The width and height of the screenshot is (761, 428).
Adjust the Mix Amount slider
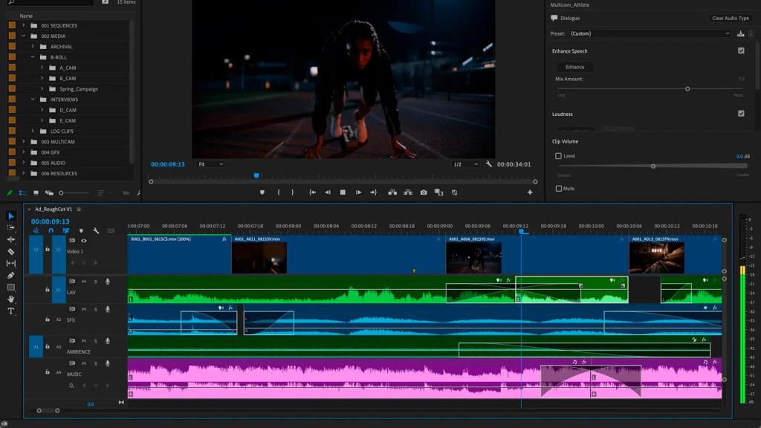tap(687, 88)
